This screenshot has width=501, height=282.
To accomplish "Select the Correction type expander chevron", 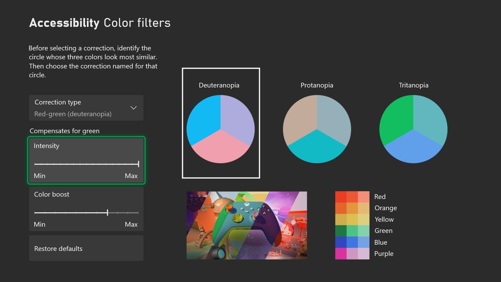I will (x=134, y=107).
